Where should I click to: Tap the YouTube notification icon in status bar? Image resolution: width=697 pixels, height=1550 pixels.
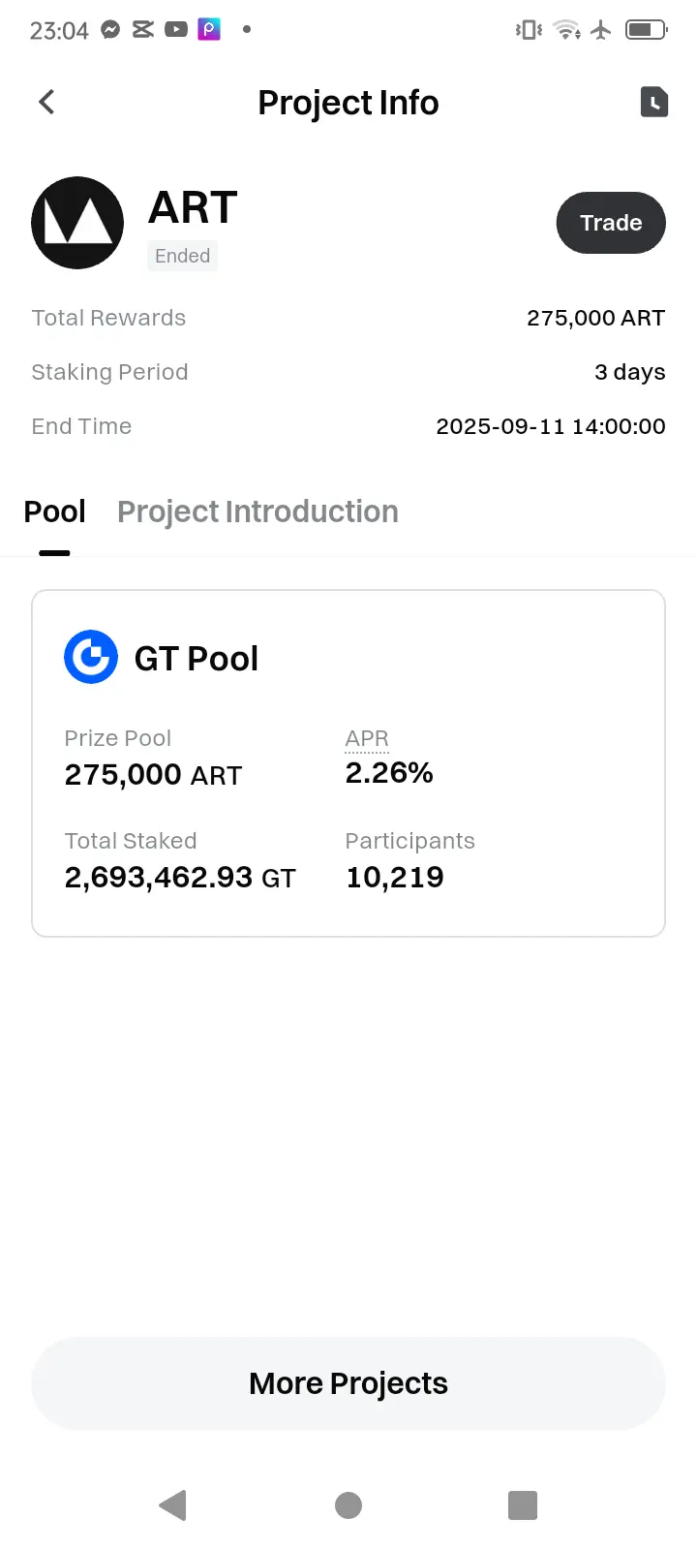pos(176,30)
